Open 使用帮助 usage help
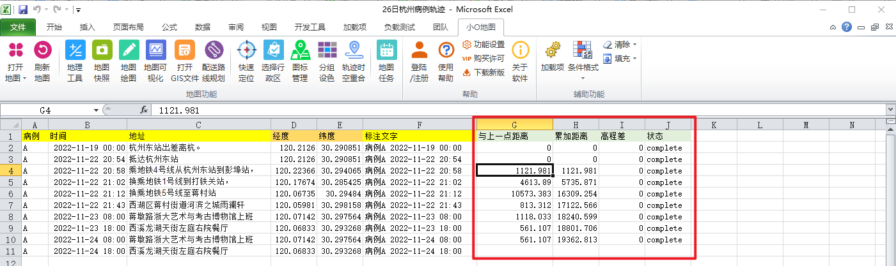Viewport: 896px width, 266px height. click(x=446, y=62)
